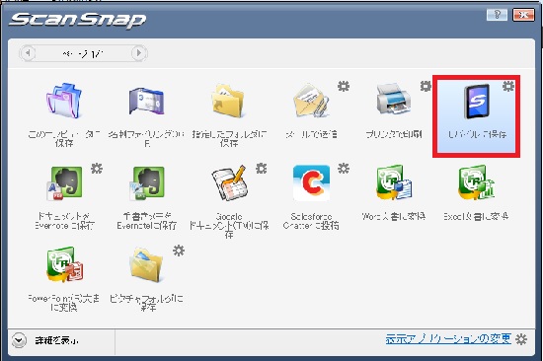Choose the save to specified folder icon
The height and width of the screenshot is (361, 543).
(x=229, y=101)
